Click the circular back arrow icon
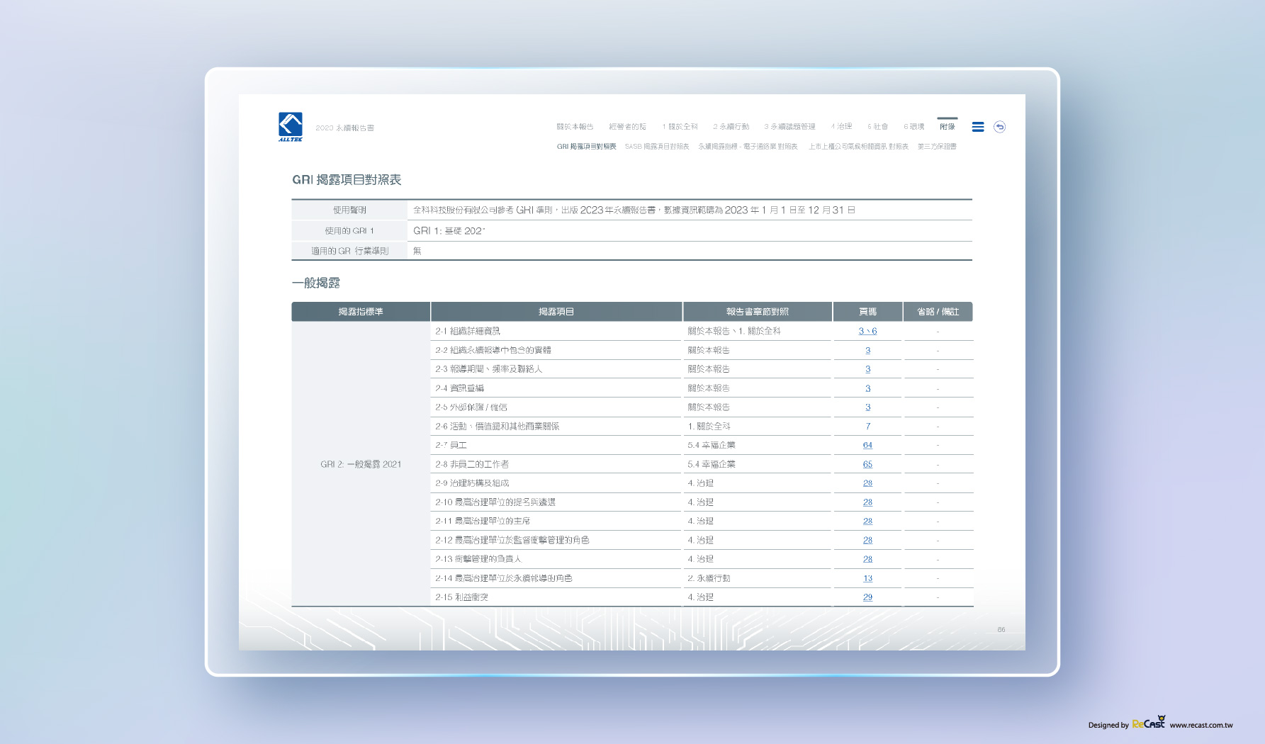This screenshot has height=744, width=1265. click(999, 127)
